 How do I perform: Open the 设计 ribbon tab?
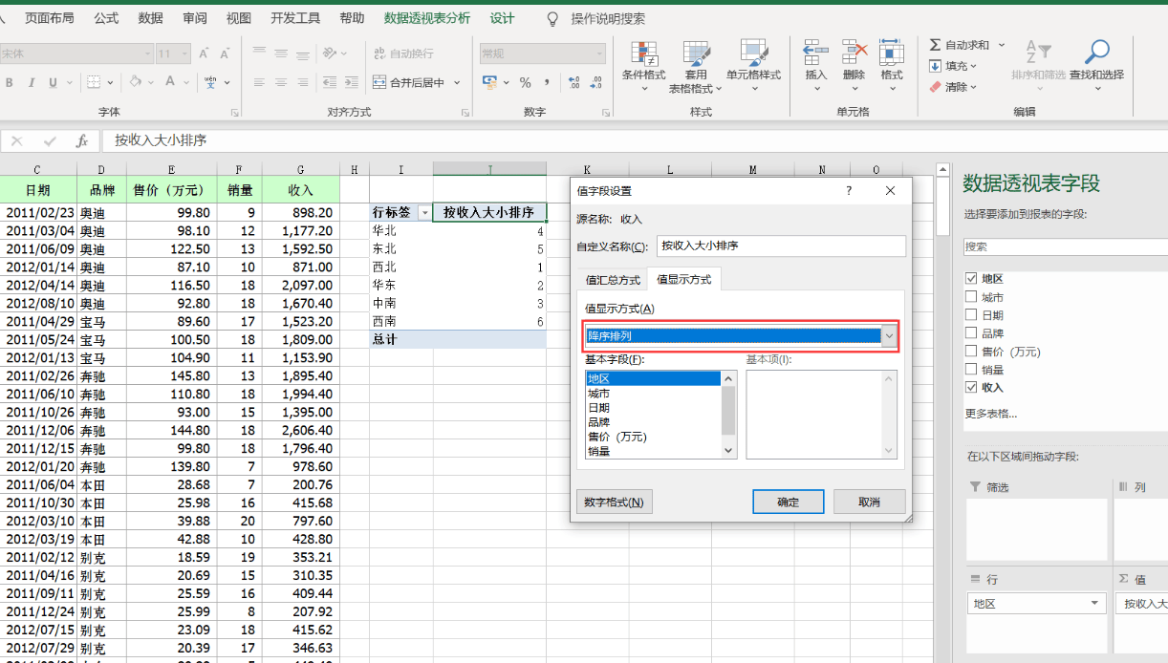coord(502,18)
